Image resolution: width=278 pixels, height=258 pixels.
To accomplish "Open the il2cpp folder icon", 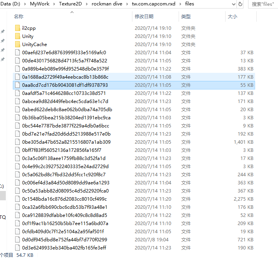I will pyautogui.click(x=17, y=28).
